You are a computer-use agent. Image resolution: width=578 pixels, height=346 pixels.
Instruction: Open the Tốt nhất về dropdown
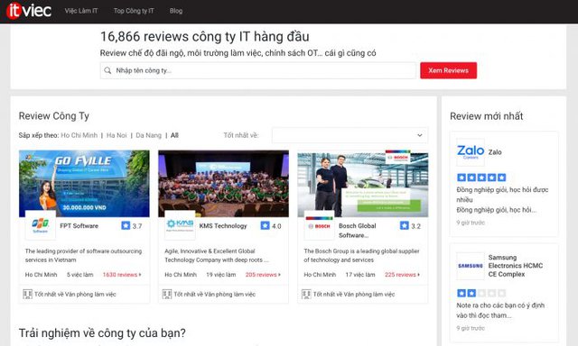350,135
